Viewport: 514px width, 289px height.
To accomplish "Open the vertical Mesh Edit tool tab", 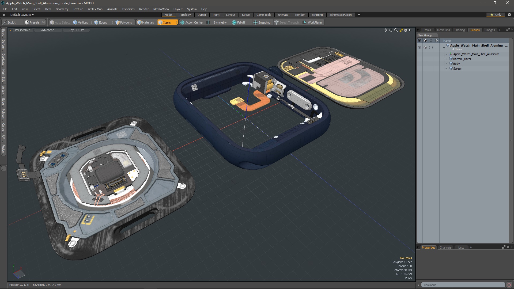I will 3,75.
